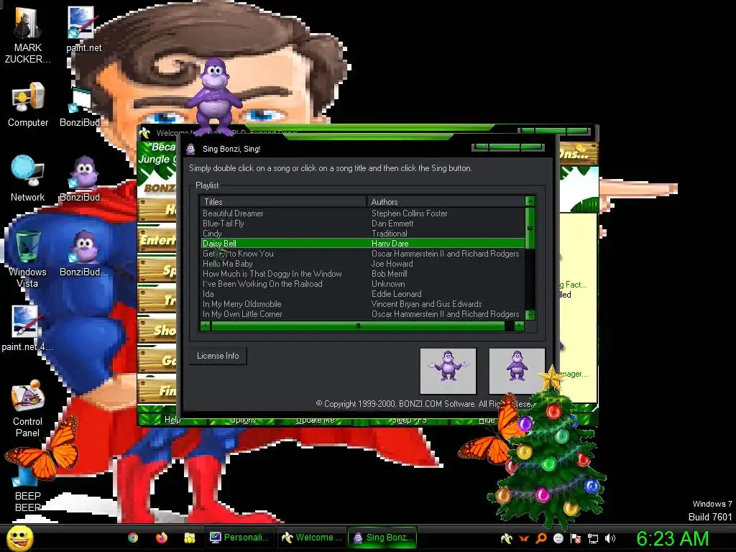Open the paint.net desktop shortcut at top
This screenshot has height=552, width=736.
[83, 29]
